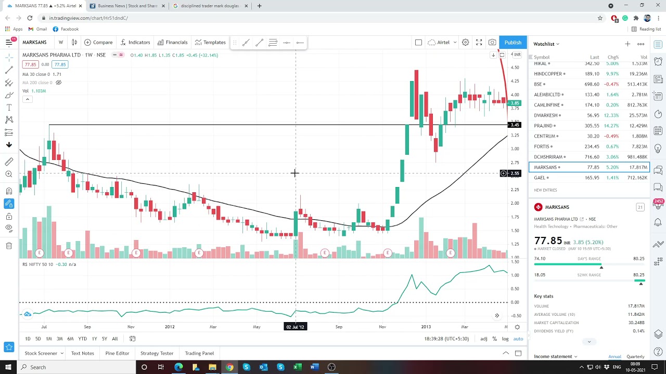Open the Trading Panel tab
Viewport: 666px width, 374px height.
click(x=199, y=353)
